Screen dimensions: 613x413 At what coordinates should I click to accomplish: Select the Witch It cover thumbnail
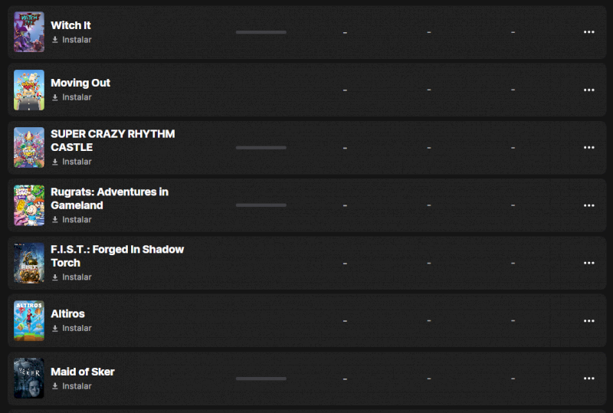pos(29,32)
